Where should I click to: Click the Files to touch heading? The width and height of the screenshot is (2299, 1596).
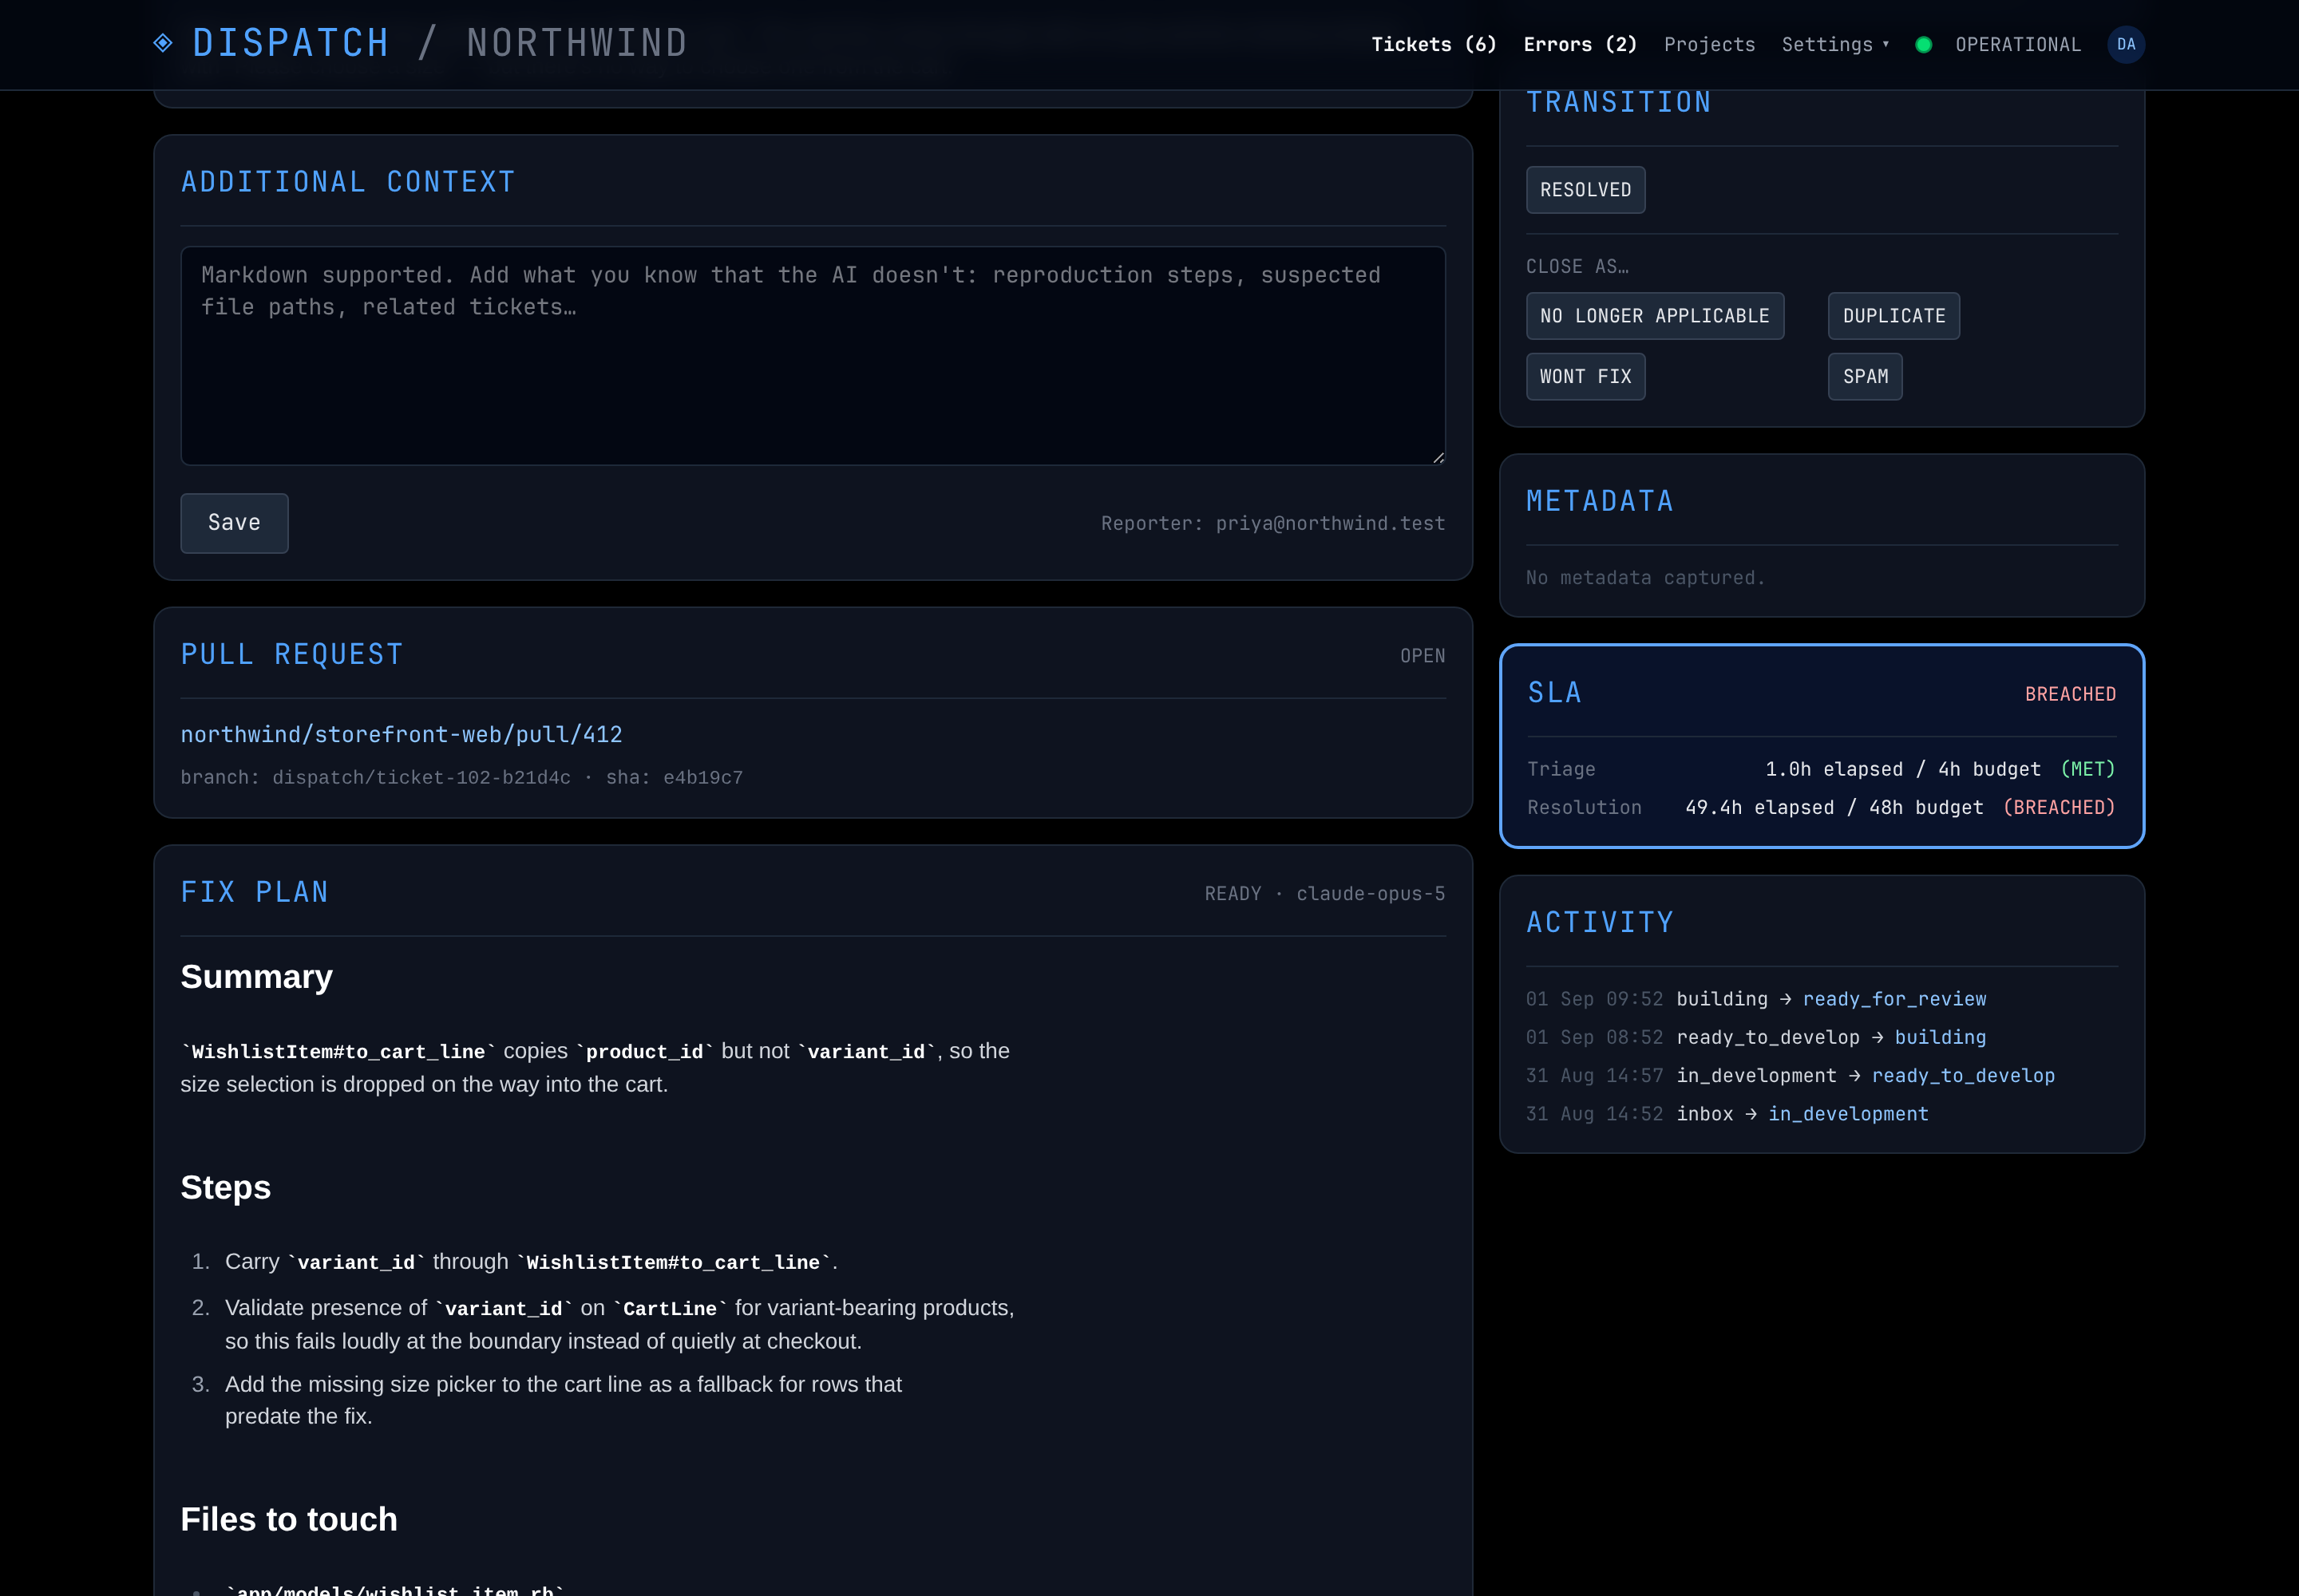(x=288, y=1519)
